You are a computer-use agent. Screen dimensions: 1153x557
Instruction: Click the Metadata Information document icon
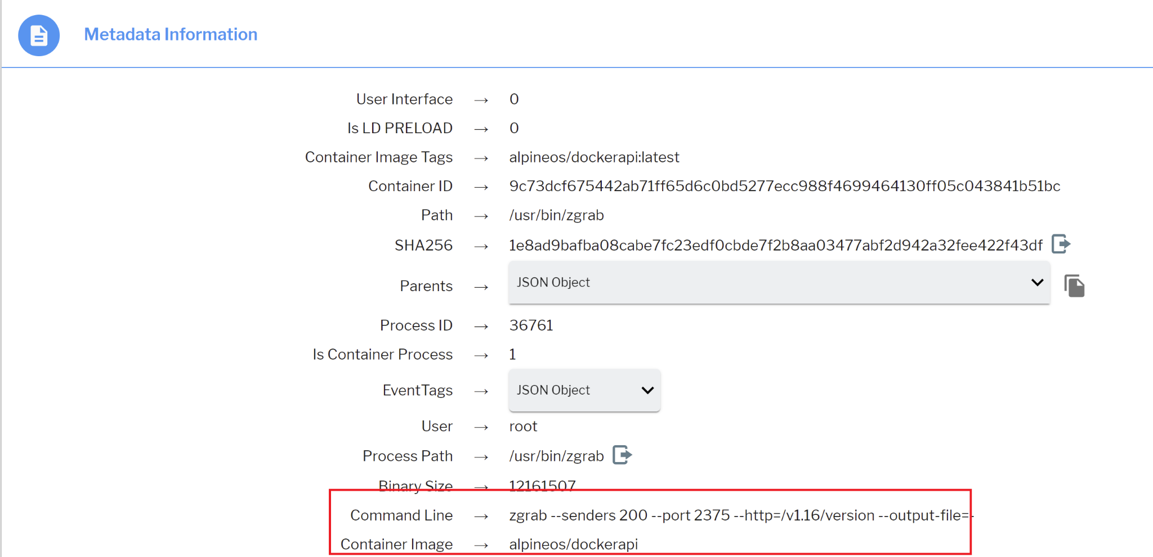pyautogui.click(x=39, y=35)
